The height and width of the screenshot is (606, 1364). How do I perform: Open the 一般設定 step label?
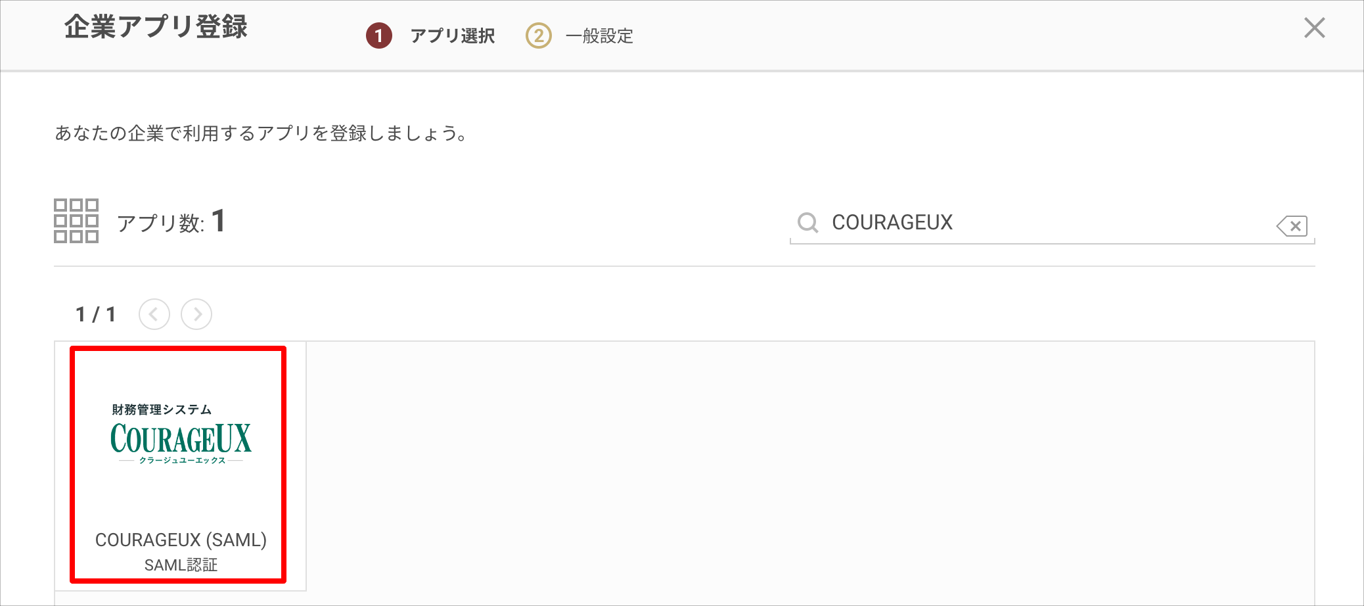click(599, 35)
